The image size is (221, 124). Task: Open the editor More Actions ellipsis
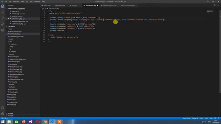(218, 6)
